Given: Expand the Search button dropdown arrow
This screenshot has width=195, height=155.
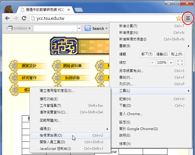Looking at the screenshot, I should pyautogui.click(x=106, y=28).
